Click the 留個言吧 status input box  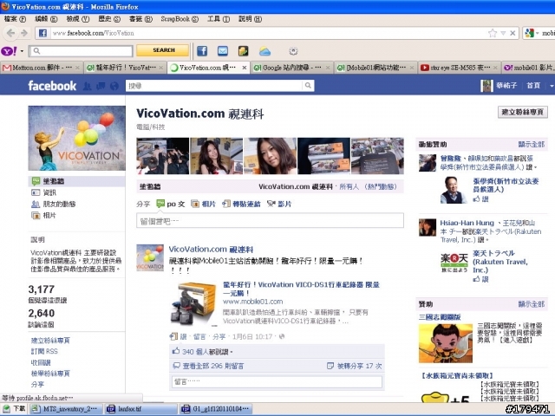coord(270,221)
